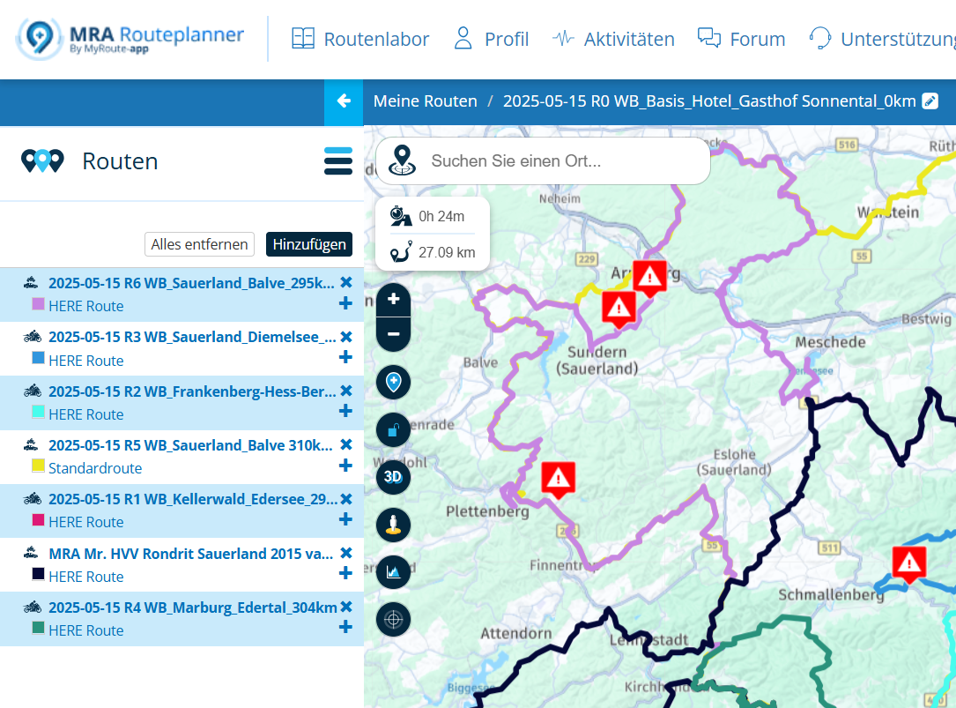Expand the R6 WB_Sauerland_Balve route plus
This screenshot has height=708, width=956.
[345, 303]
